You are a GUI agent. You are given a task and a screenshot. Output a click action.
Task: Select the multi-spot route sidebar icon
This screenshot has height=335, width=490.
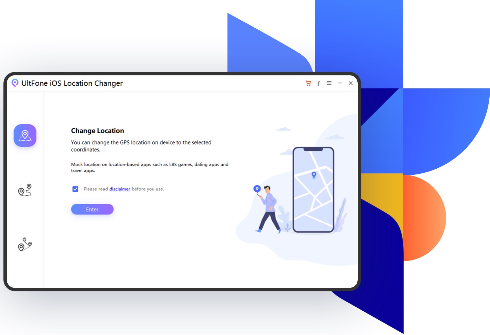coord(25,245)
